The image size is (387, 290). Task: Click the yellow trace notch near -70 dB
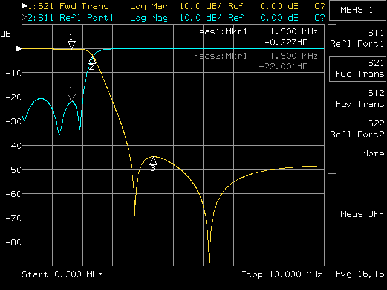click(x=135, y=216)
